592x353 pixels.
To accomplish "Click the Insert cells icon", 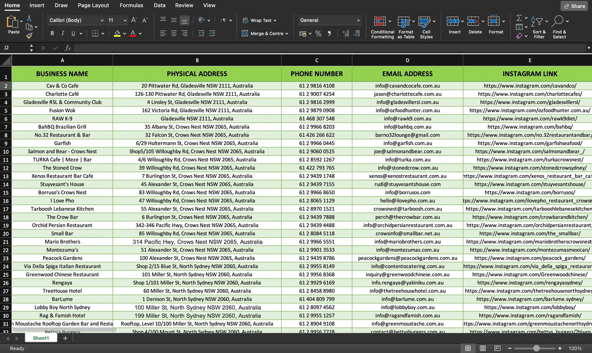I will (454, 22).
